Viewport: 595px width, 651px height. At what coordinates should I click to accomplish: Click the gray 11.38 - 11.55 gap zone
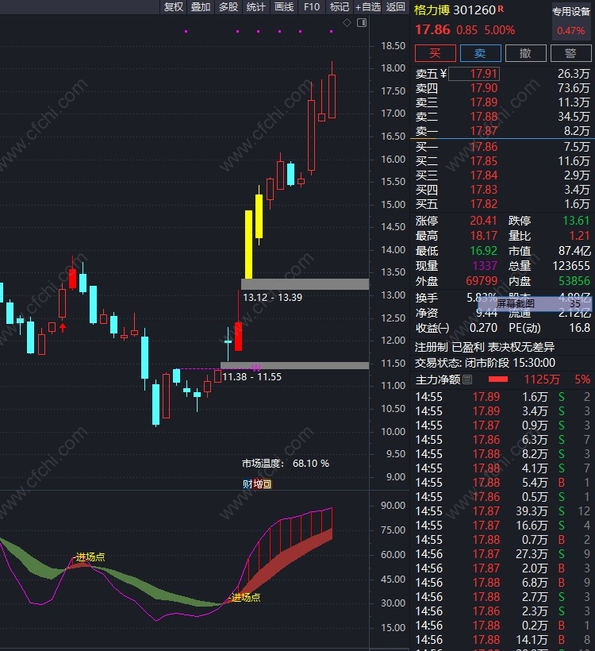(294, 365)
